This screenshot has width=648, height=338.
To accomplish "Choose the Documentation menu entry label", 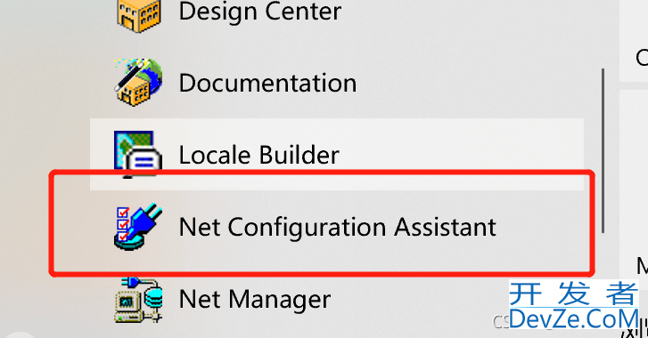I will [x=267, y=83].
